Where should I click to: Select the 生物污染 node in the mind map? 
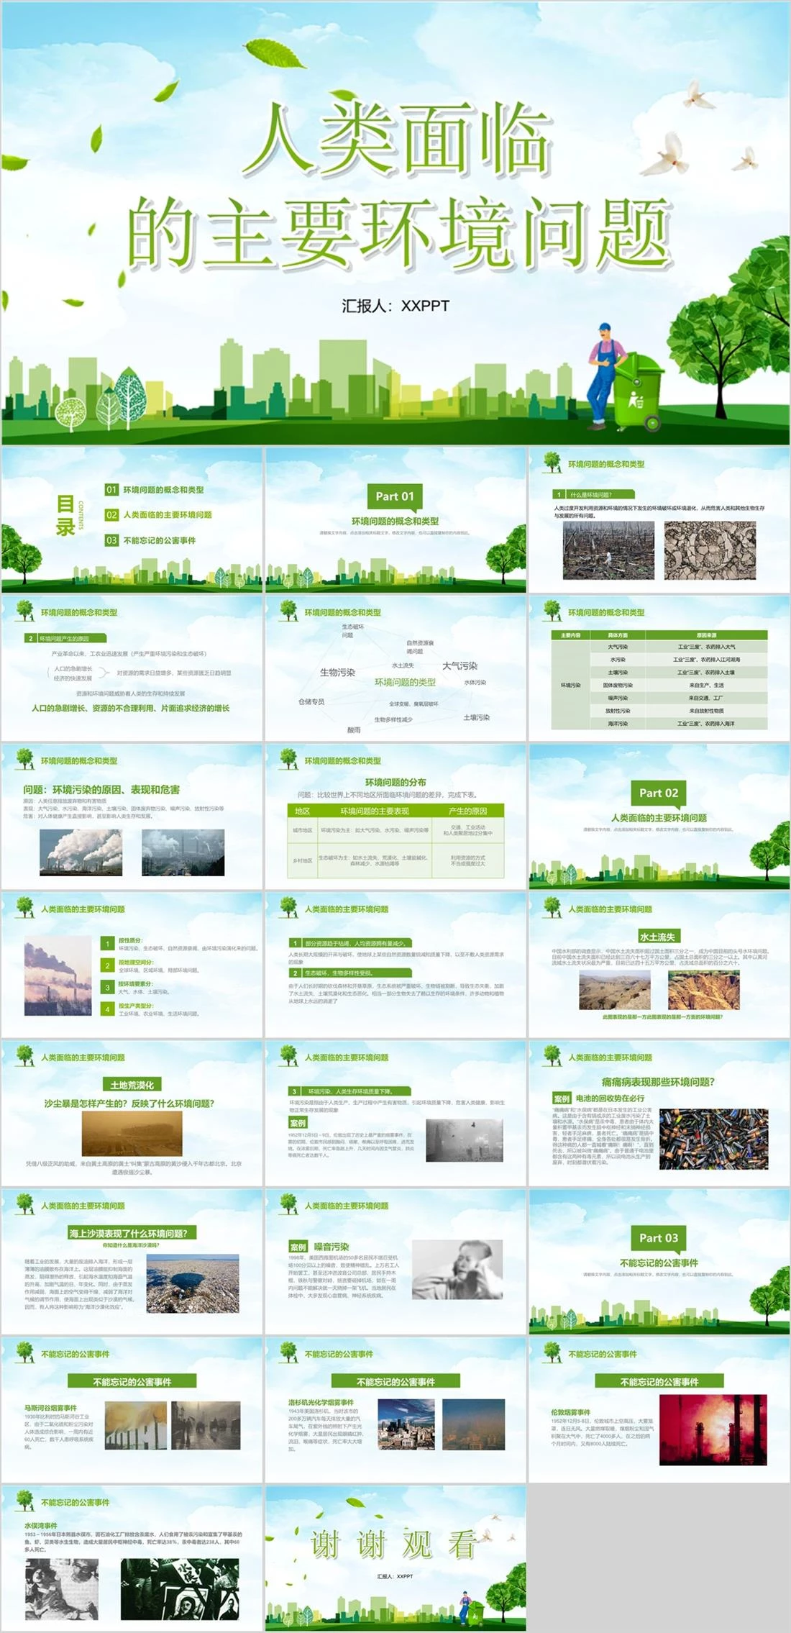point(338,673)
